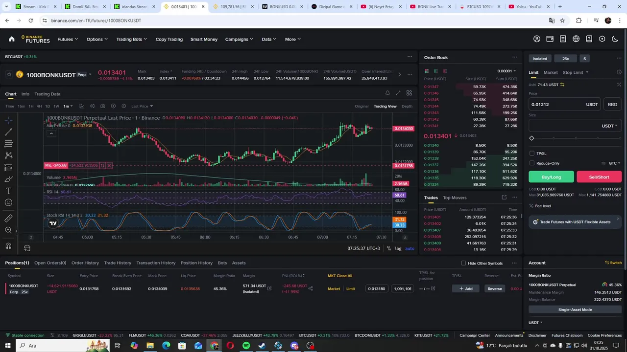Show only bids in order book view

coord(435,71)
